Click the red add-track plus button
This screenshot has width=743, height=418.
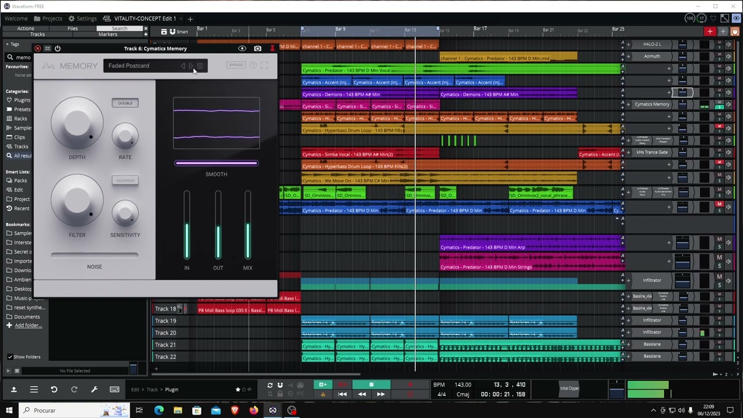point(710,31)
